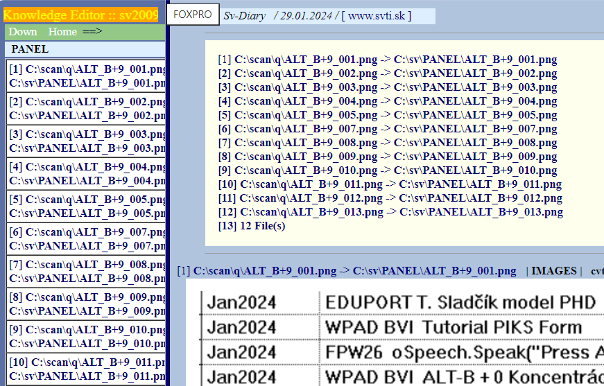Click the WPAD BVI Tutorial PIKS Form row
Screen dimensions: 604x386
click(x=453, y=327)
